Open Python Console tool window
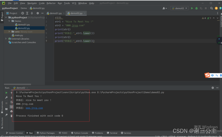The image size is (222, 137). pyautogui.click(x=79, y=133)
